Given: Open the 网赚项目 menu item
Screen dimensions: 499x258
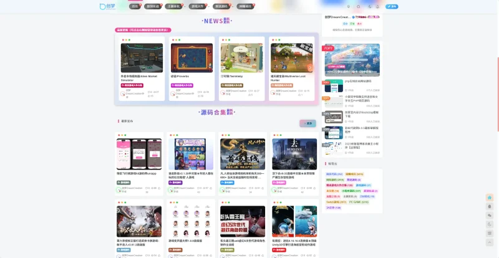Looking at the screenshot, I should [245, 6].
